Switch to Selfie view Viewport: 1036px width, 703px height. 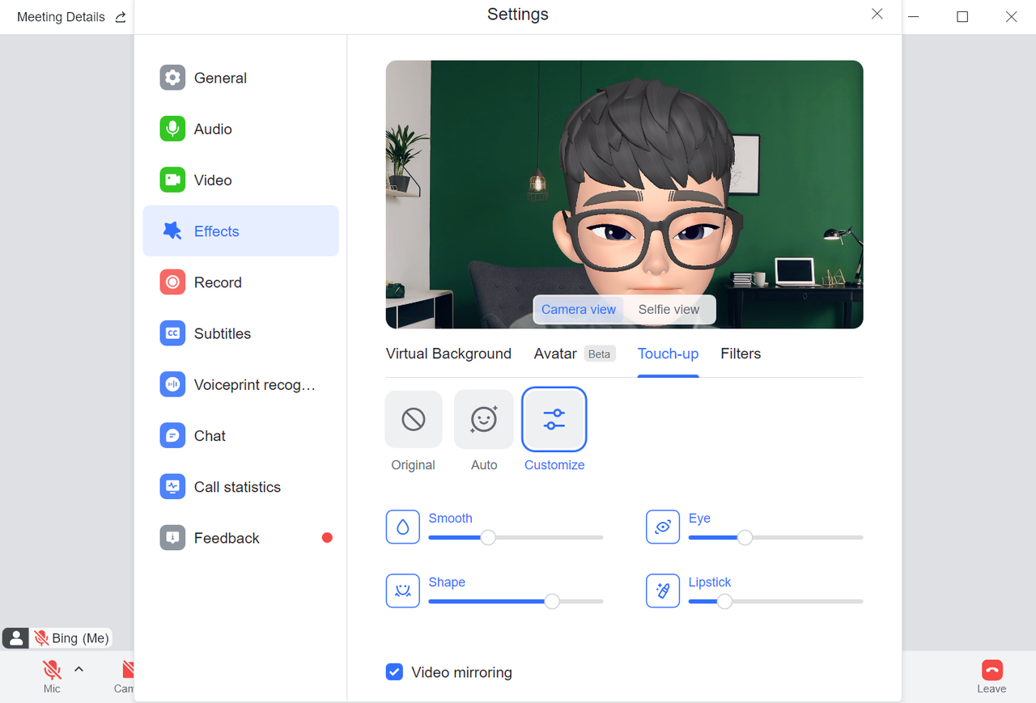coord(669,309)
